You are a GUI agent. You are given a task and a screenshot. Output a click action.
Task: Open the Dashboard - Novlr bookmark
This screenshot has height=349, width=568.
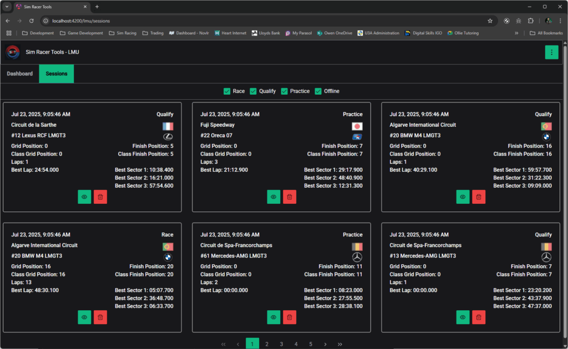coord(189,33)
